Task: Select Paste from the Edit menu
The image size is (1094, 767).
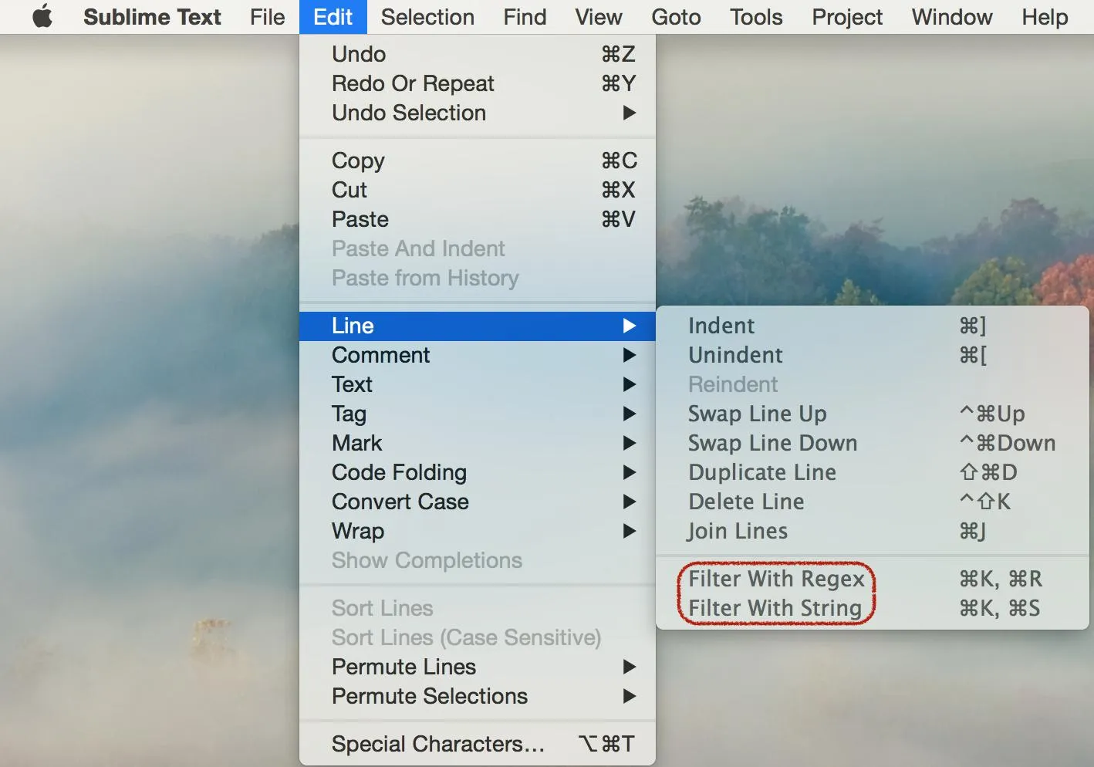Action: coord(360,219)
